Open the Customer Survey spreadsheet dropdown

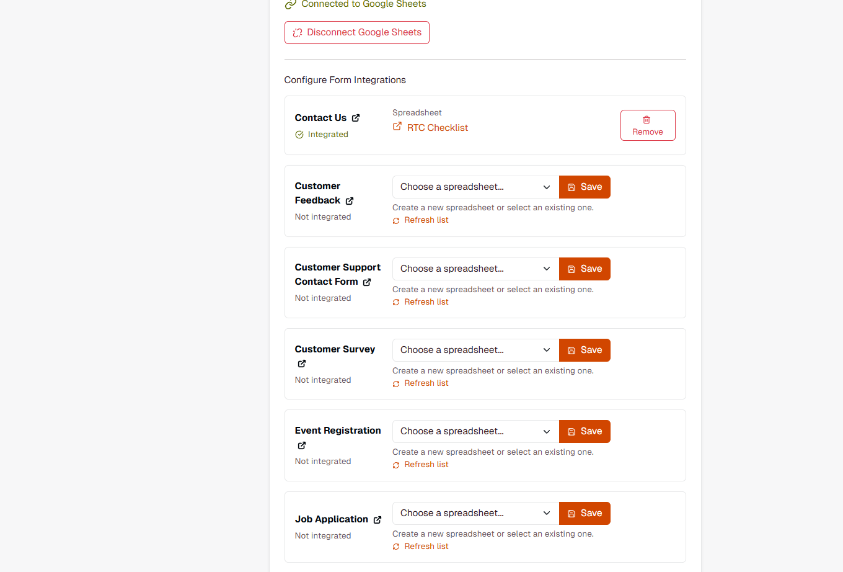click(x=475, y=350)
